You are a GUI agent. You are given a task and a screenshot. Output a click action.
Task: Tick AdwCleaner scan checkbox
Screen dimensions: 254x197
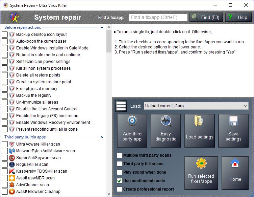point(5,185)
